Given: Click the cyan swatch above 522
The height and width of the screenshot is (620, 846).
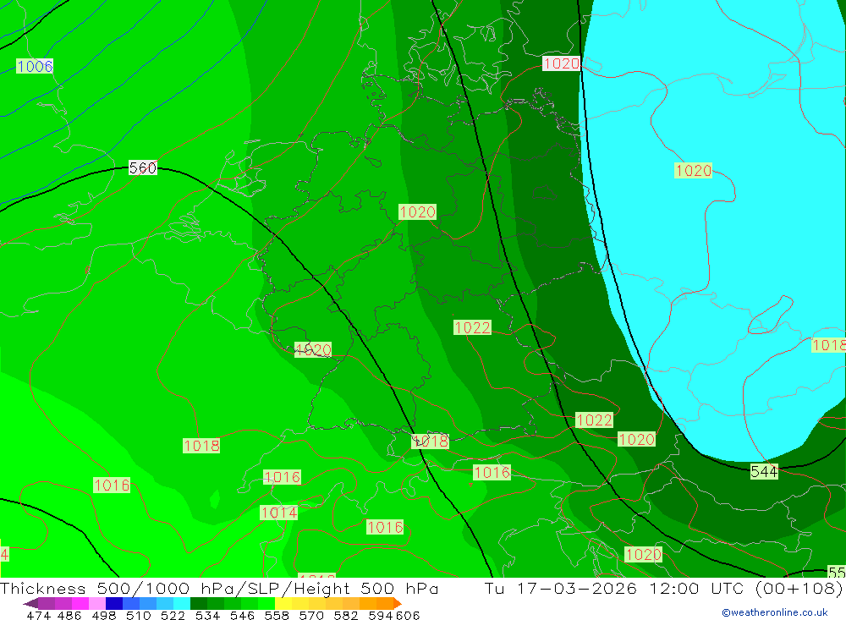Looking at the screenshot, I should click(x=182, y=603).
